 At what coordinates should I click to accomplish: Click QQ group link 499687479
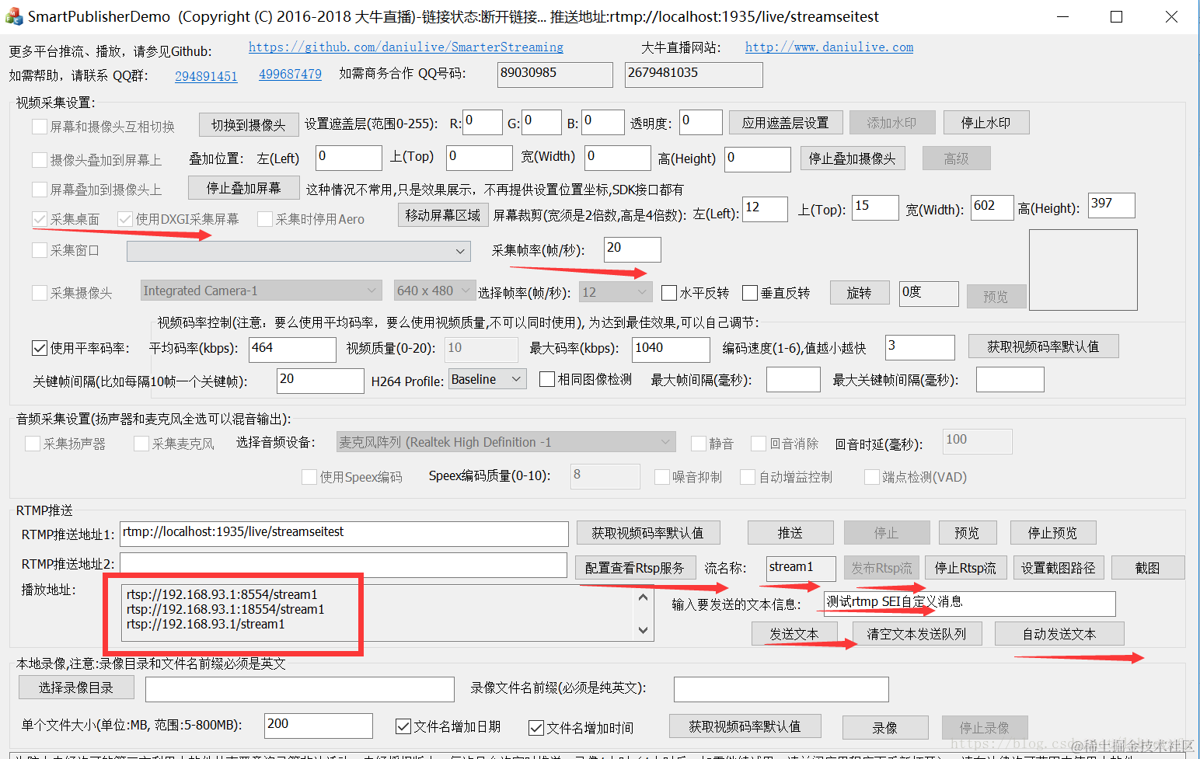tap(290, 75)
